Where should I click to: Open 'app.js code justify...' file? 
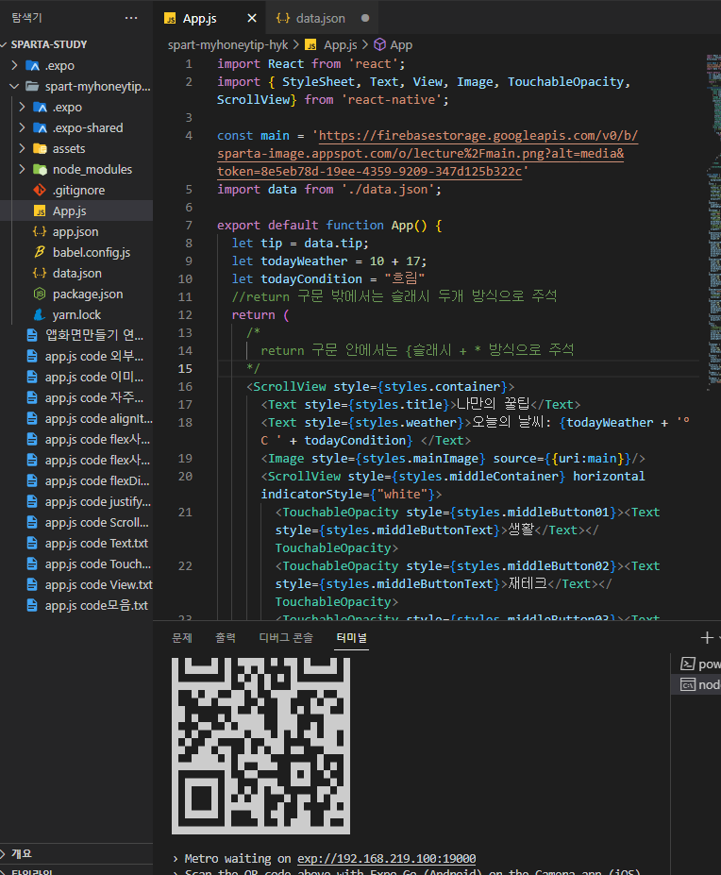[x=97, y=501]
